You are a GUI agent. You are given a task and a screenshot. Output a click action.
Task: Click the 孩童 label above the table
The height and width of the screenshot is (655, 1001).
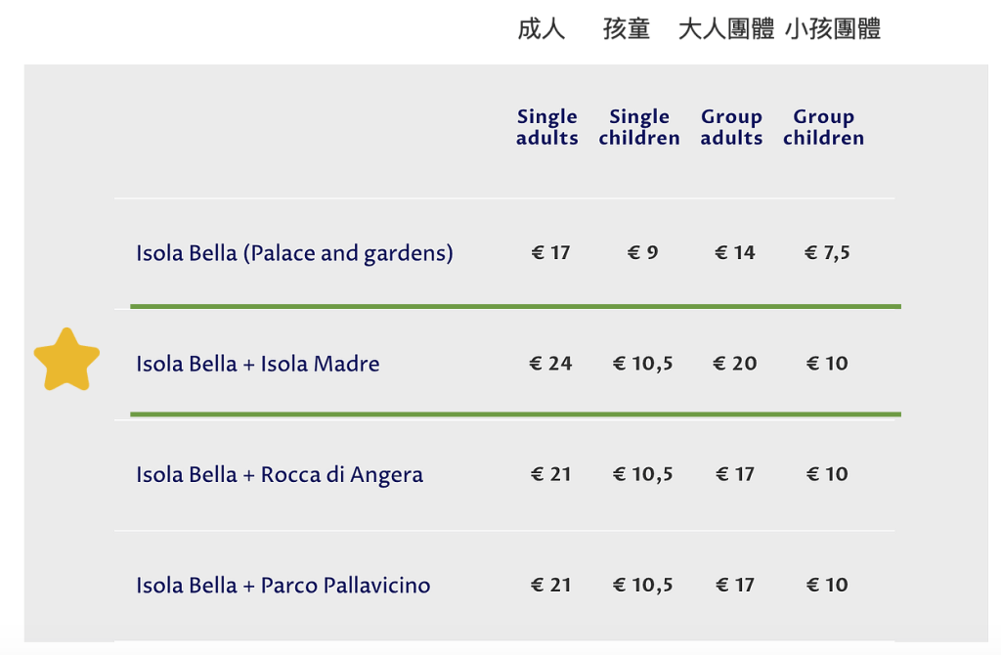click(627, 29)
